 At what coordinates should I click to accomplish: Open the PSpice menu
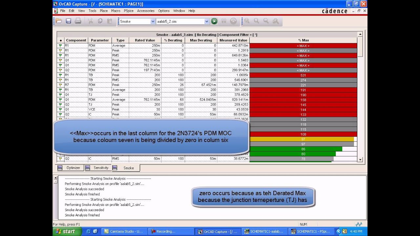pyautogui.click(x=129, y=11)
